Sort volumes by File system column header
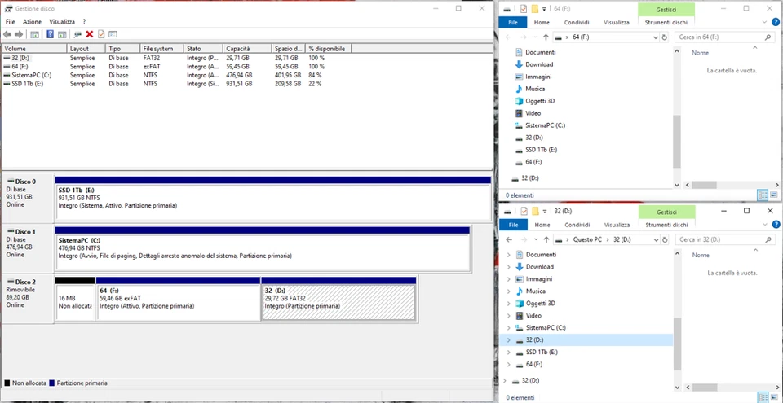 point(161,49)
